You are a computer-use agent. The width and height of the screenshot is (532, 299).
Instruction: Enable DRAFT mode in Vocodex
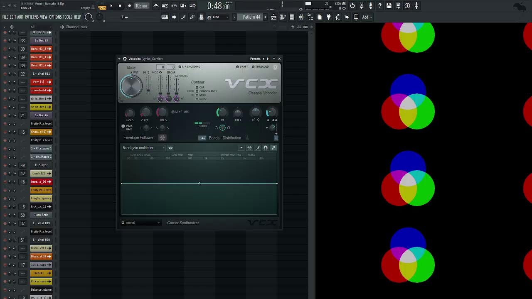tap(242, 66)
